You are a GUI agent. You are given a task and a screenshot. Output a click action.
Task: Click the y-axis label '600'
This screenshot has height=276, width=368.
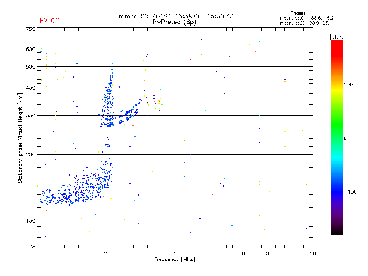tap(30, 49)
